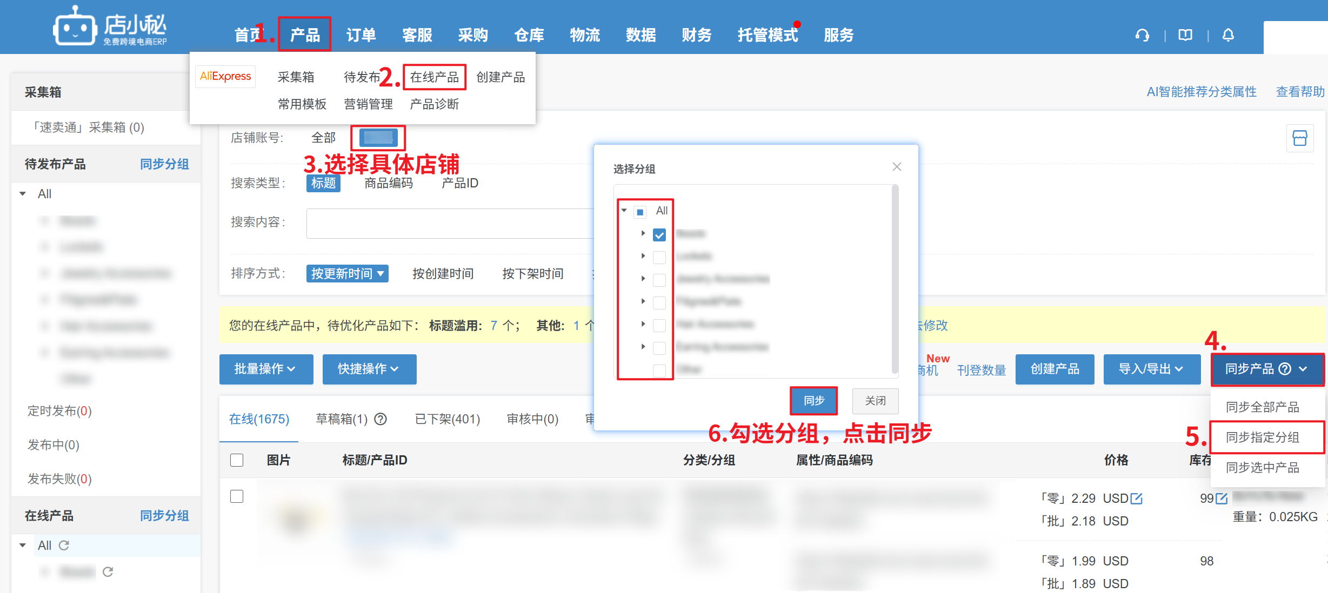Click edit icon next to stock 99
Screen dimensions: 1328x593
coord(1222,498)
